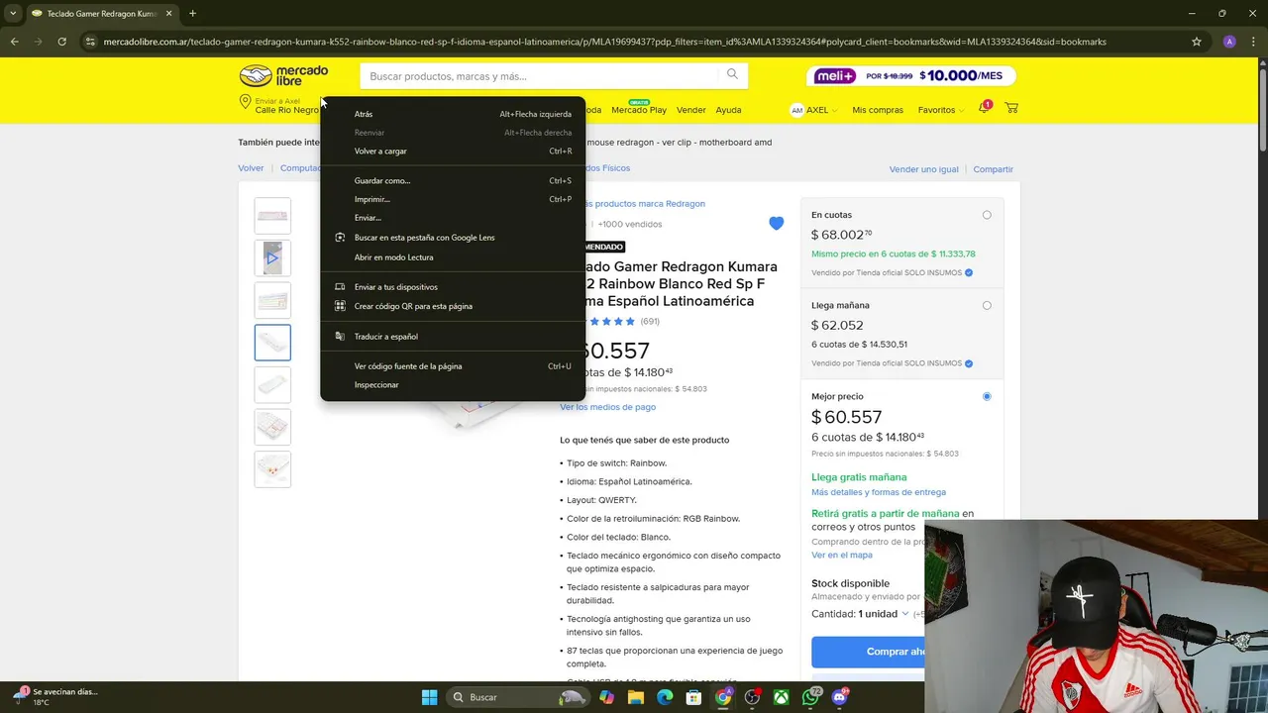Open Microsoft Store from the taskbar

[694, 697]
